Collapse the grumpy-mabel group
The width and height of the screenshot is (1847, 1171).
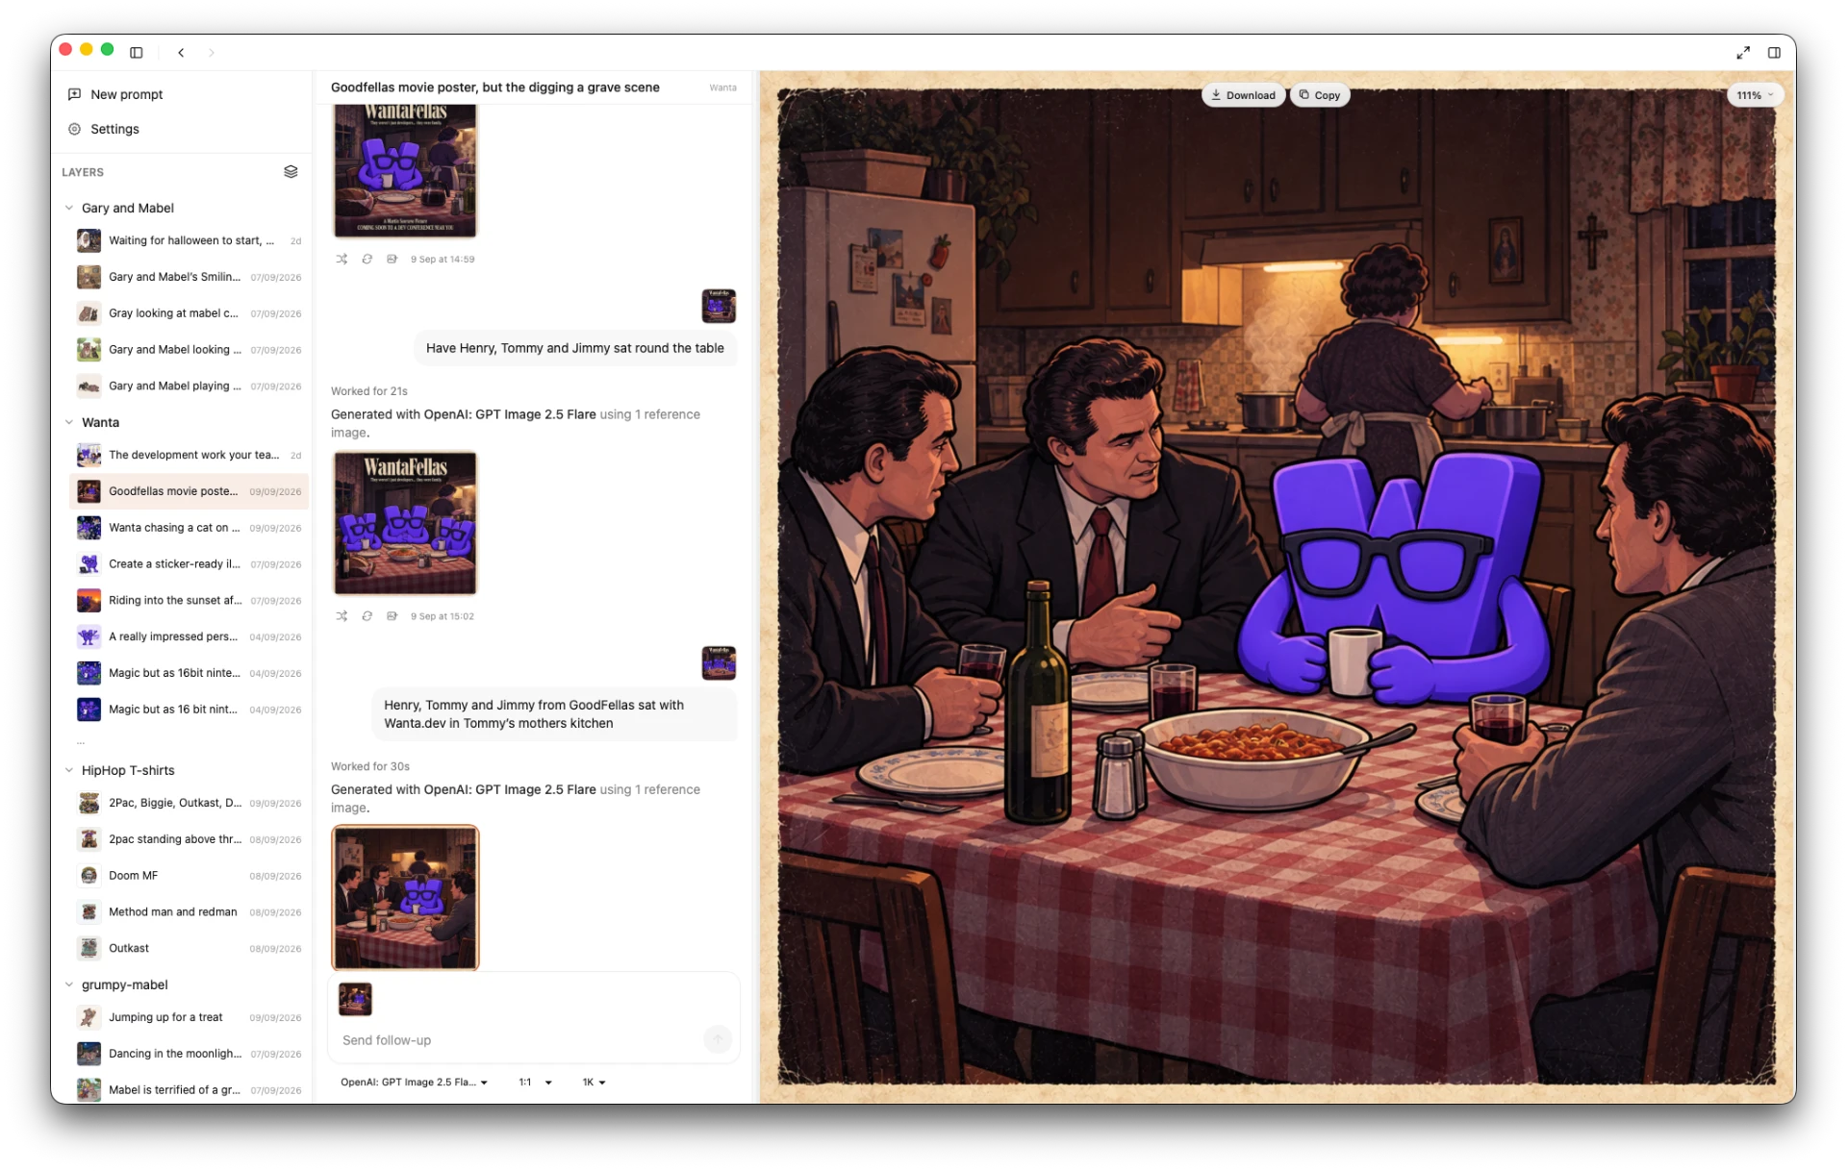[69, 984]
